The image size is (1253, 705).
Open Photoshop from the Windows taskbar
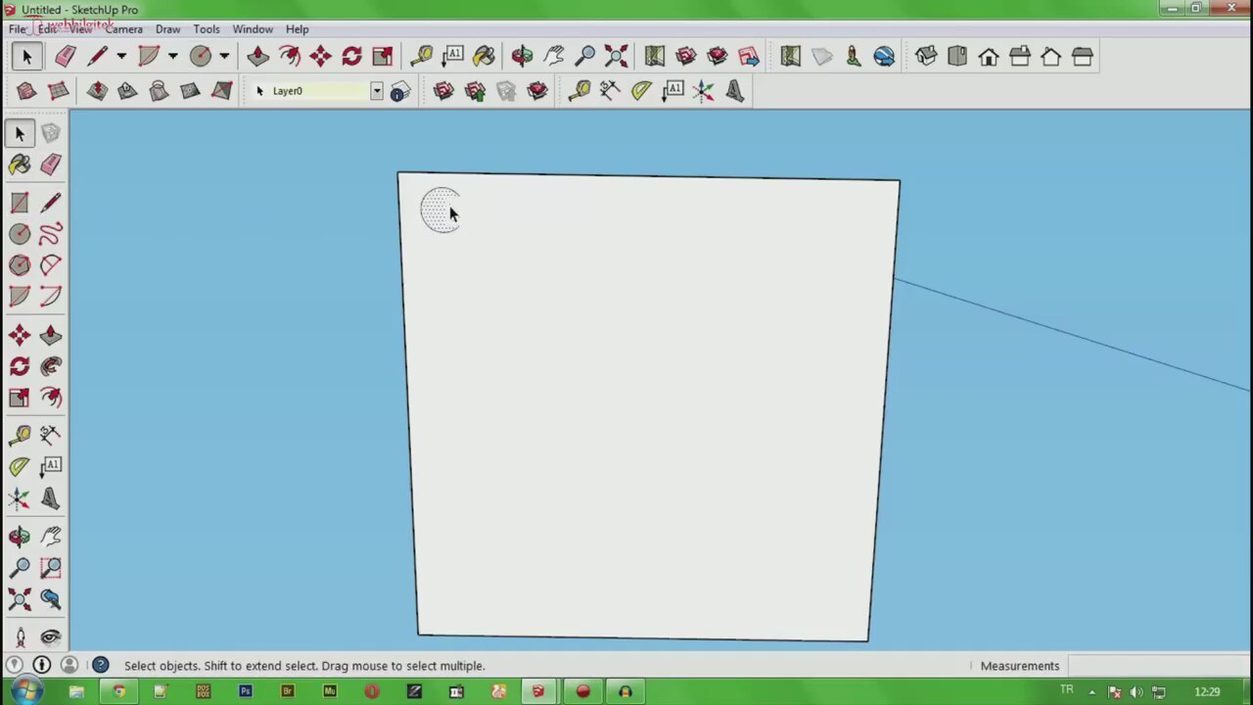tap(245, 691)
